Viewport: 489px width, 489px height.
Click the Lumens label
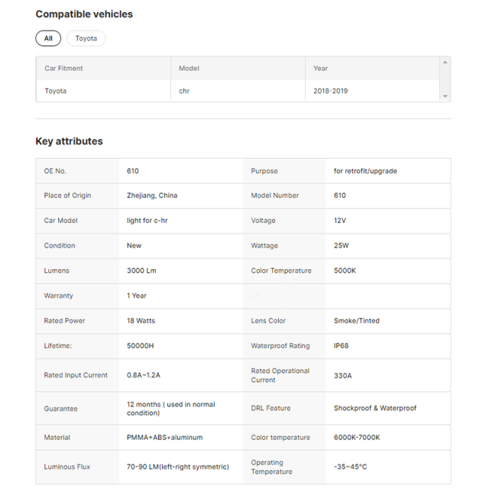click(57, 270)
